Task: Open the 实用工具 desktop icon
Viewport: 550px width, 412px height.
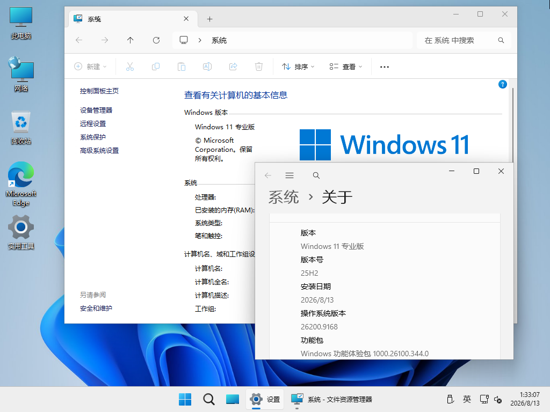Action: click(x=21, y=232)
